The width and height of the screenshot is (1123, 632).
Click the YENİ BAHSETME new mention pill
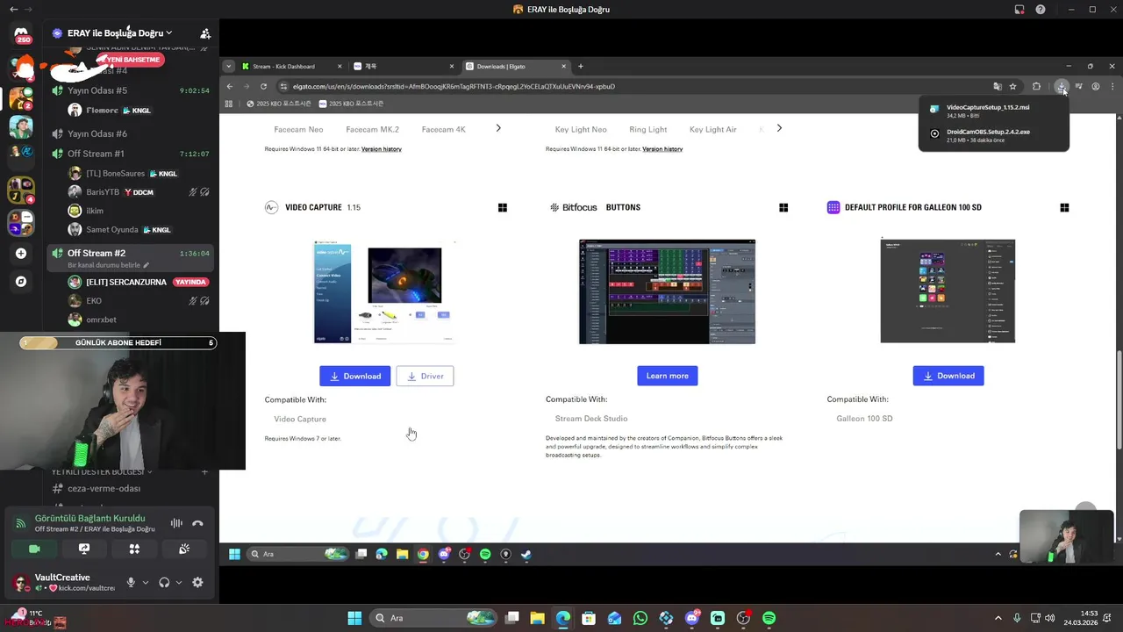pyautogui.click(x=132, y=60)
